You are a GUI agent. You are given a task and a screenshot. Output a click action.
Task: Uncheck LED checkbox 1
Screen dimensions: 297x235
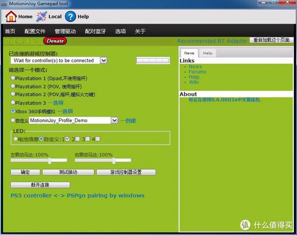67,139
